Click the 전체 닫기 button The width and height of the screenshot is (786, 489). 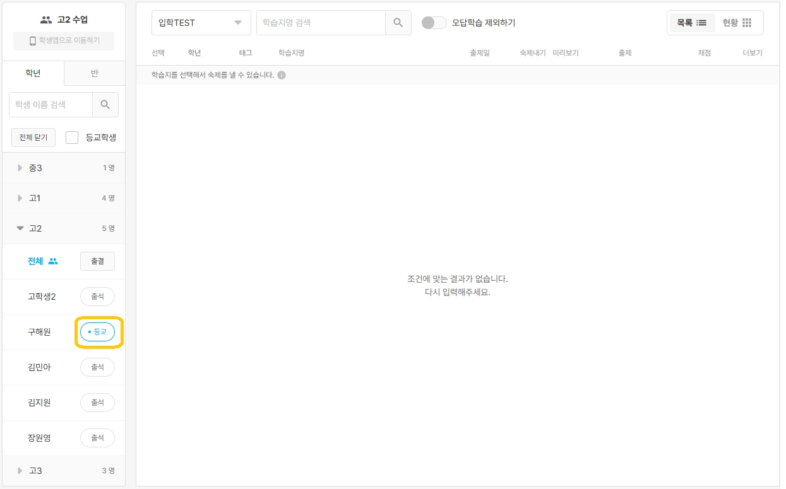[33, 138]
